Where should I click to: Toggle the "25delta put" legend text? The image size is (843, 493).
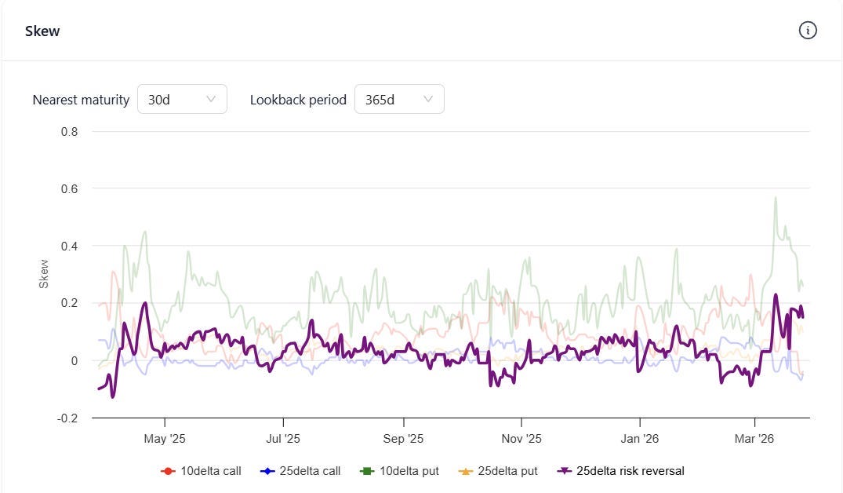[507, 471]
